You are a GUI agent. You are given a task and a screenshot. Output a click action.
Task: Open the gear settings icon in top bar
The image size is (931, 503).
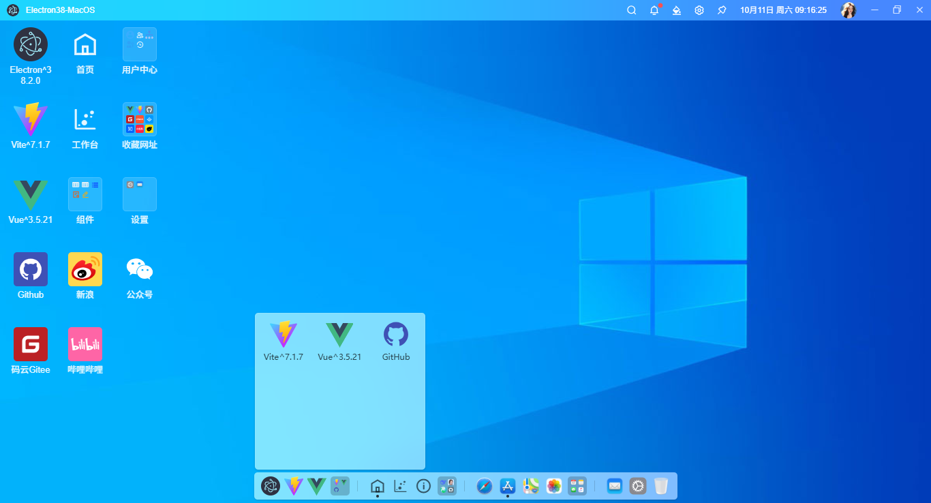click(699, 10)
